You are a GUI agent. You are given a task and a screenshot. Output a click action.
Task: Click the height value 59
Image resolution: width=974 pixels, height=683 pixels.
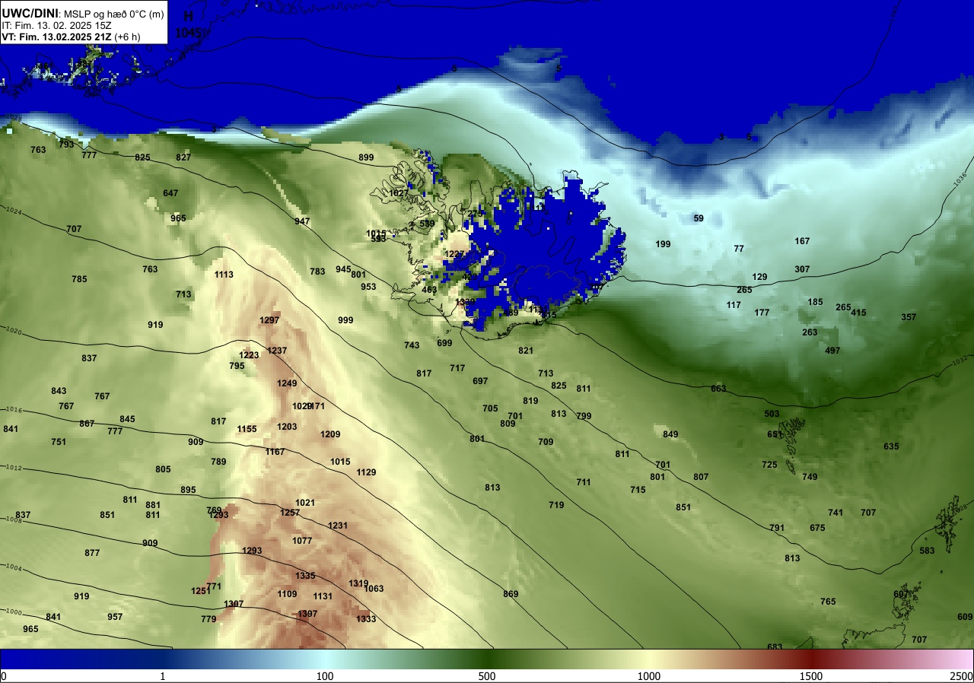pos(699,218)
